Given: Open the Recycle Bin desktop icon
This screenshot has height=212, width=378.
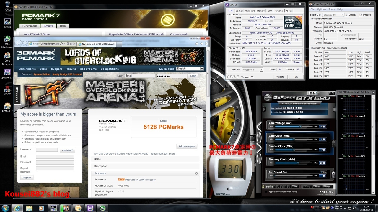Looking at the screenshot, I should pos(7,6).
